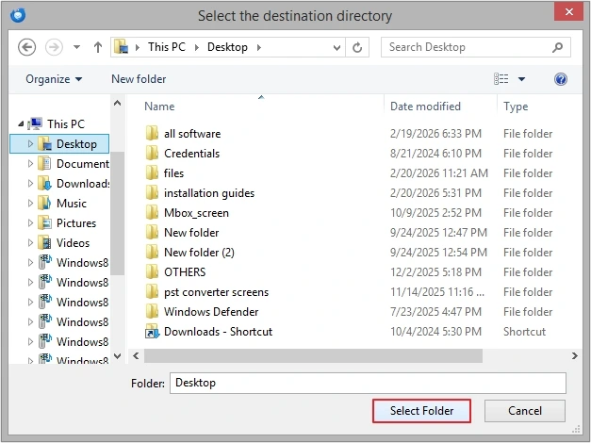Cancel the destination directory dialog
The height and width of the screenshot is (443, 591).
click(x=525, y=411)
